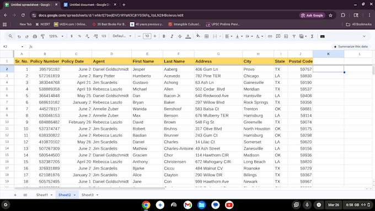Viewport: 375px width, 211px height.
Task: Add a new sheet with plus button
Action: (x=15, y=195)
